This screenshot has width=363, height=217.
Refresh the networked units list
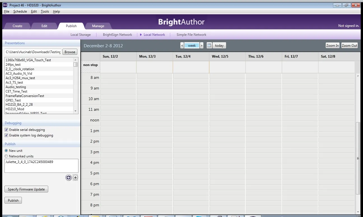coord(69,178)
